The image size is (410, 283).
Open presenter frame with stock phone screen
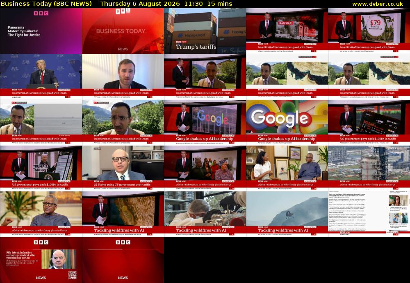click(x=369, y=123)
